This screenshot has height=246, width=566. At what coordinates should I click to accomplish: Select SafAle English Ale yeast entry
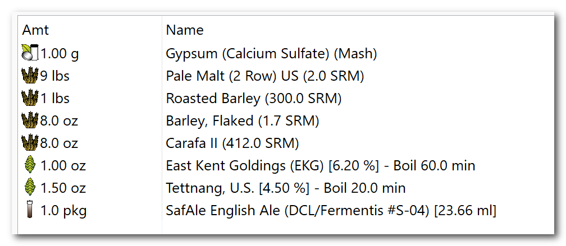tap(331, 210)
